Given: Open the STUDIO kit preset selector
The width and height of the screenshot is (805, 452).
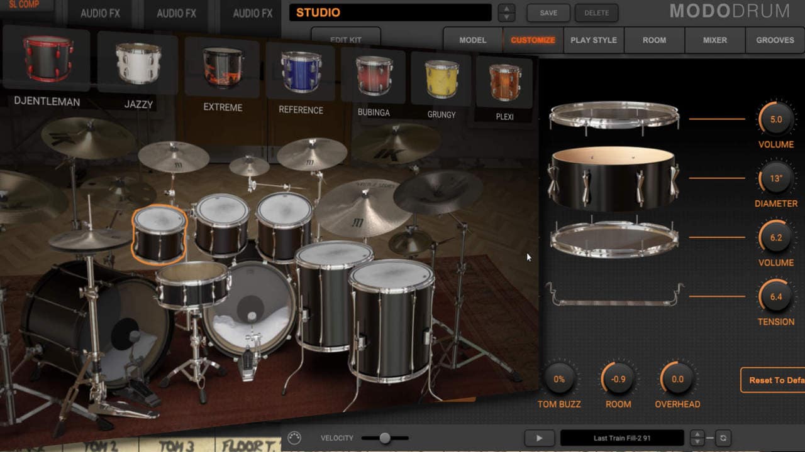Looking at the screenshot, I should click(x=390, y=13).
